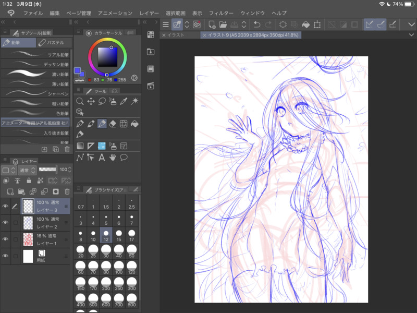Image resolution: width=417 pixels, height=313 pixels.
Task: Hide layer レイヤー 1 with eye icon
Action: click(5, 239)
